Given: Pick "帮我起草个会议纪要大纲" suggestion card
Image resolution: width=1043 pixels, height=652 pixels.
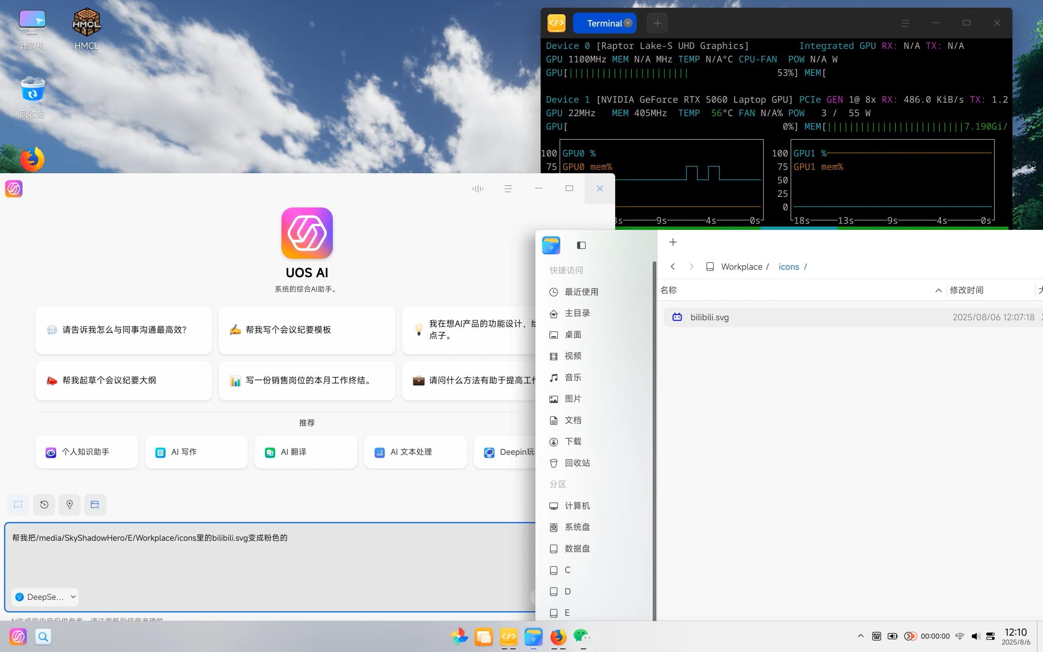Looking at the screenshot, I should (x=124, y=380).
